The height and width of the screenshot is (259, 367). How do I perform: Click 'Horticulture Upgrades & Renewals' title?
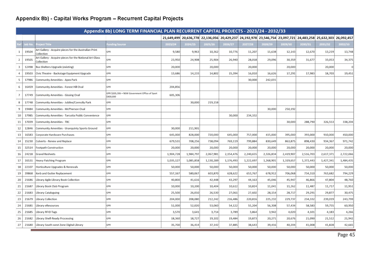coord(57,167)
